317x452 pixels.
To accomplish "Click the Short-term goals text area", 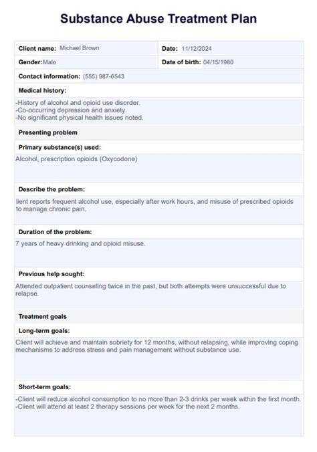I will point(158,415).
